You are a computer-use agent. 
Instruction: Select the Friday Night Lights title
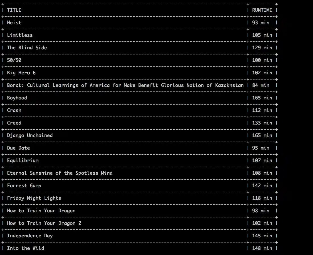(x=34, y=198)
